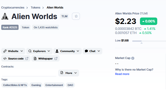
Task: Go to Tokens breadcrumb
Action: 36,7
